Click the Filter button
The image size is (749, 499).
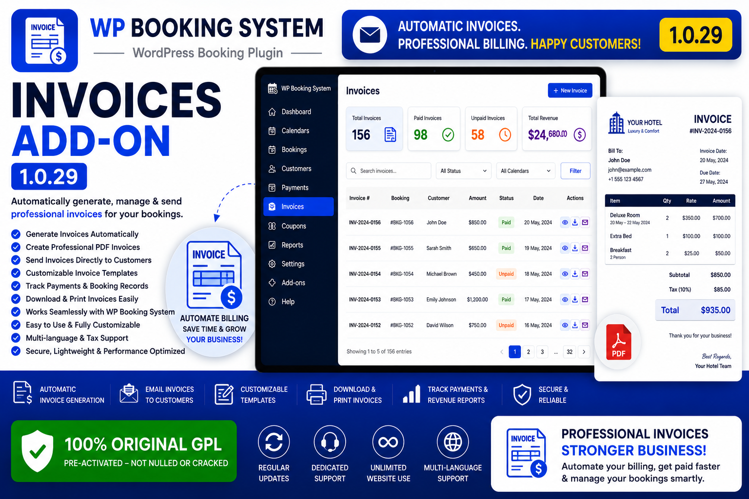pyautogui.click(x=575, y=171)
